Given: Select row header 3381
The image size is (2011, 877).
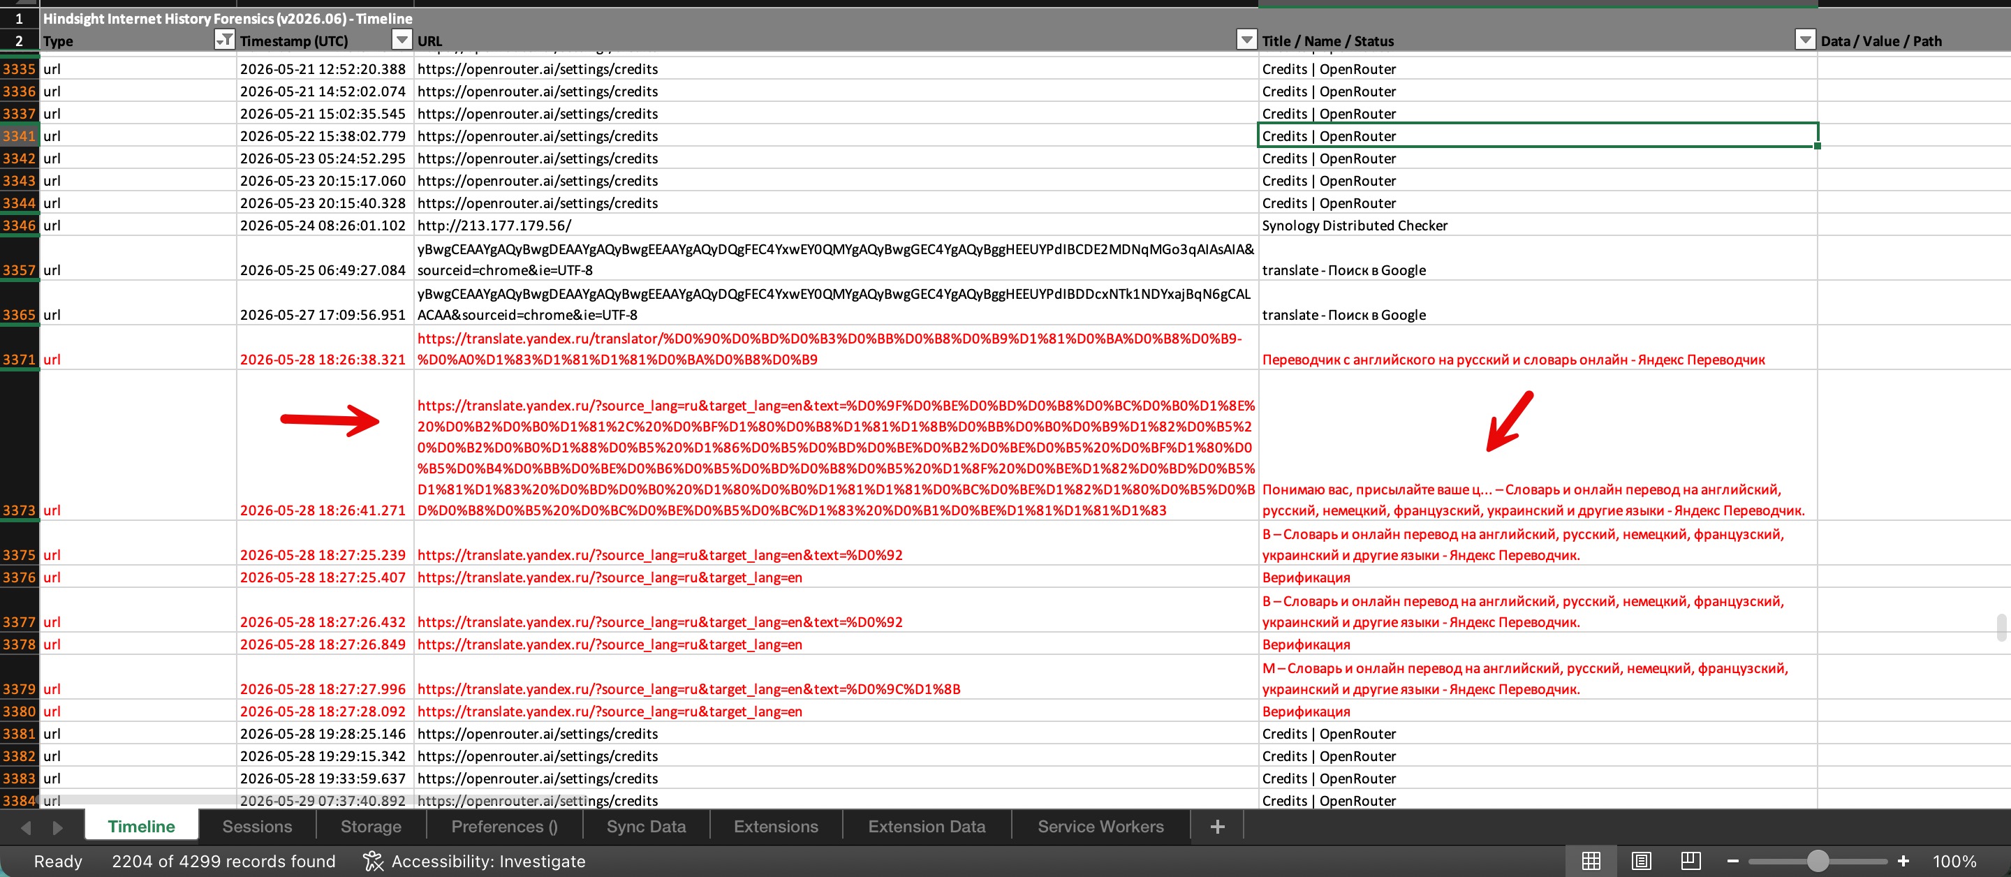Looking at the screenshot, I should click(20, 733).
